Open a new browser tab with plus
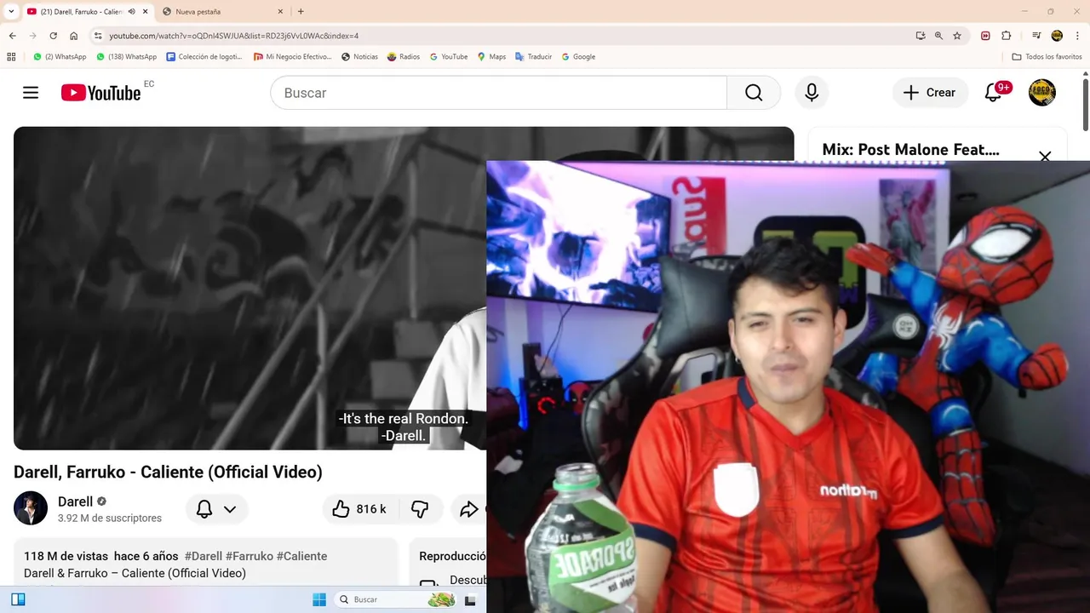1090x613 pixels. click(301, 12)
